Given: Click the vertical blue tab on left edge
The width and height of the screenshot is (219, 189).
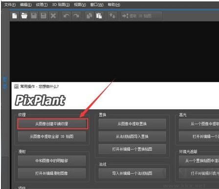Looking at the screenshot, I should (5, 83).
